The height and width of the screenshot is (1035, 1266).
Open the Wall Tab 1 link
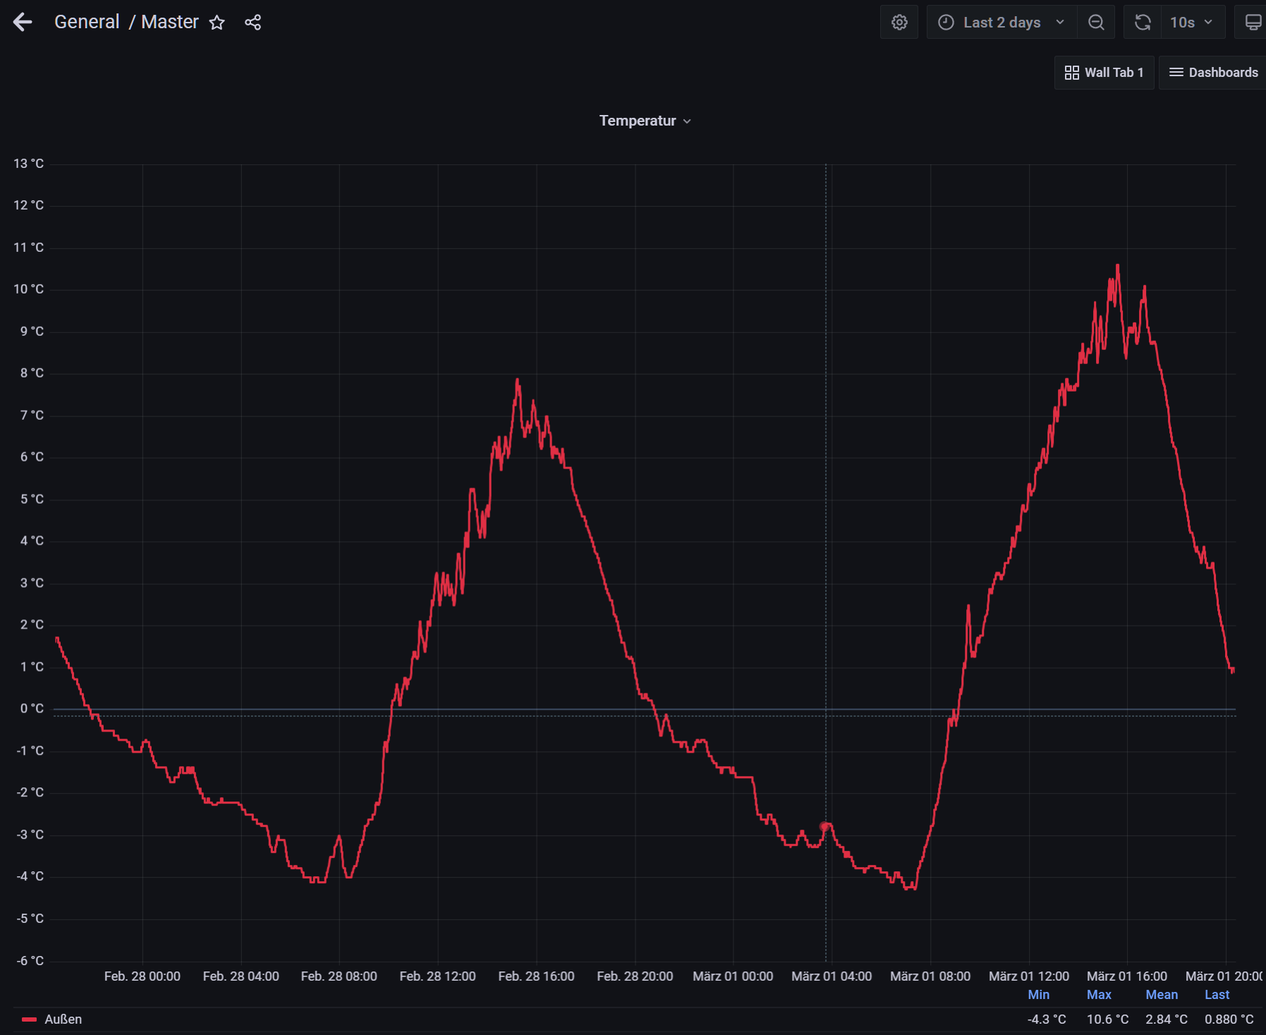pos(1104,73)
